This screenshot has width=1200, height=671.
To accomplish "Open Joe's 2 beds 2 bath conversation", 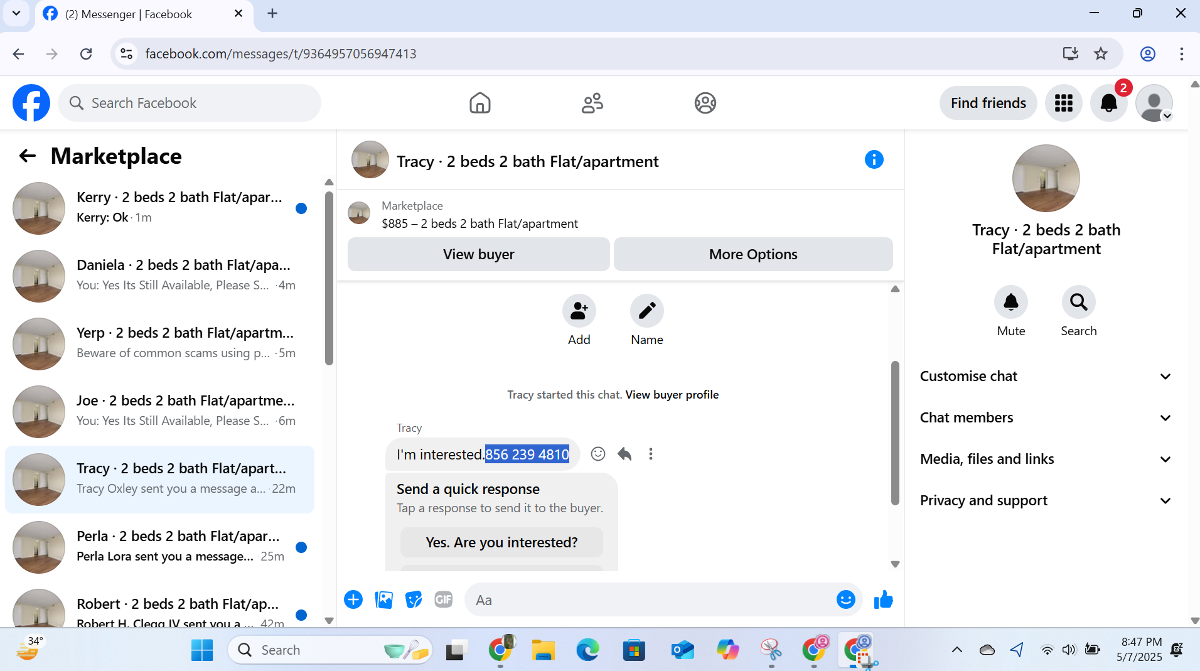I will point(160,412).
